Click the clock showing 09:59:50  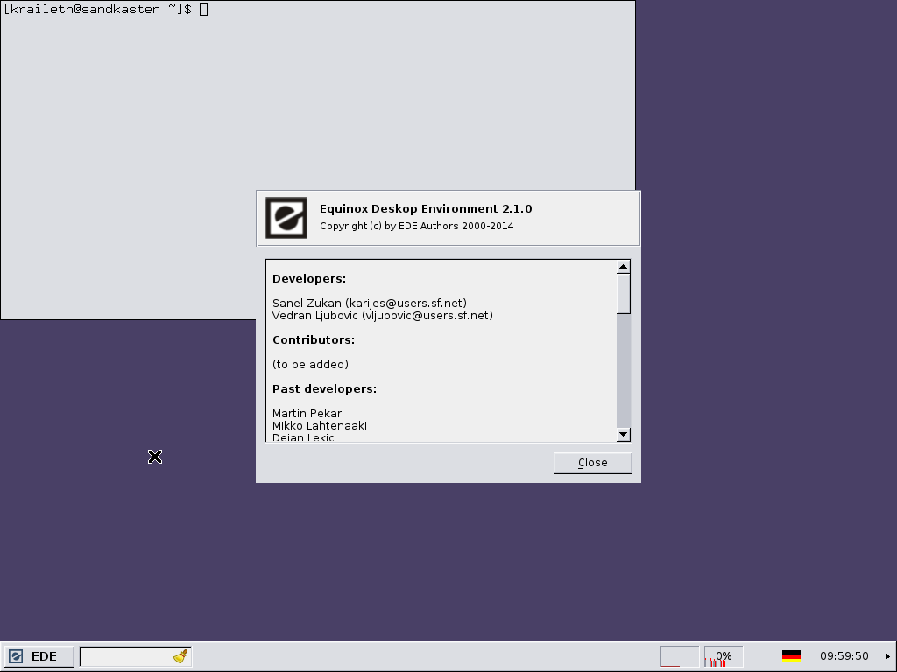tap(844, 656)
